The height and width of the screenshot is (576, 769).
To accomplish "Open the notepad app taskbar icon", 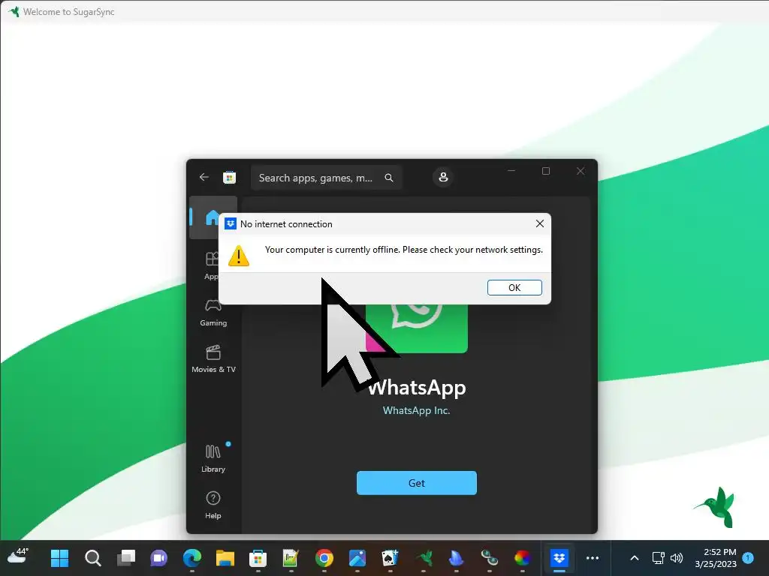I will (291, 558).
